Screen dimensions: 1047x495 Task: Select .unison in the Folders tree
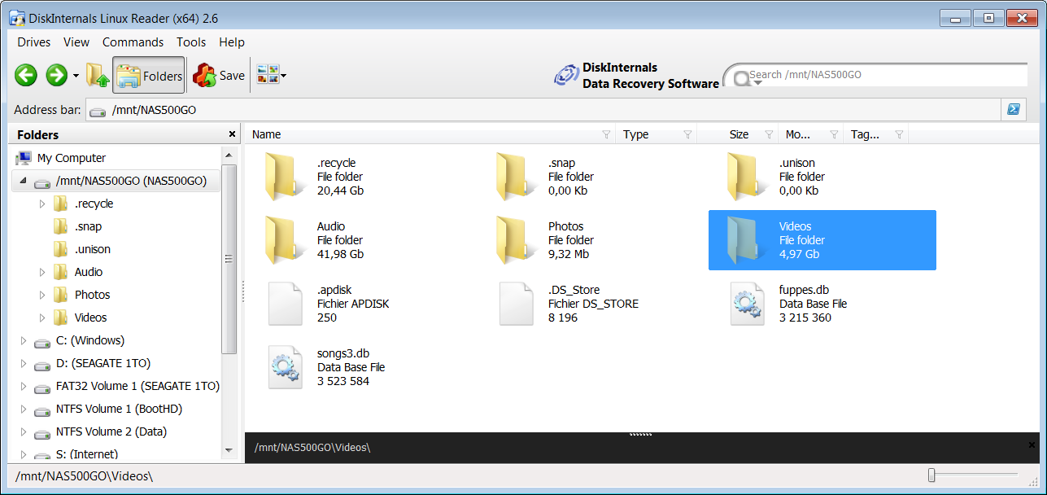[x=93, y=249]
